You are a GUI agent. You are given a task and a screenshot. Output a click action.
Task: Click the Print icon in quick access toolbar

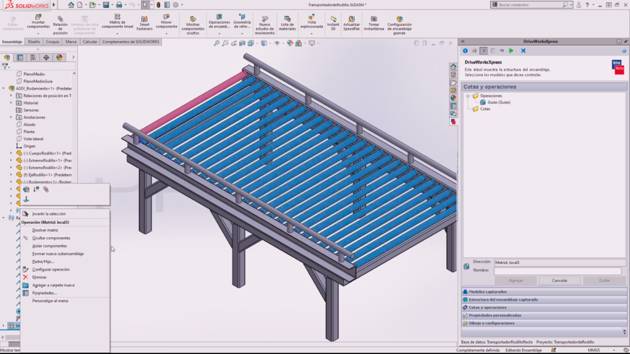[x=119, y=5]
